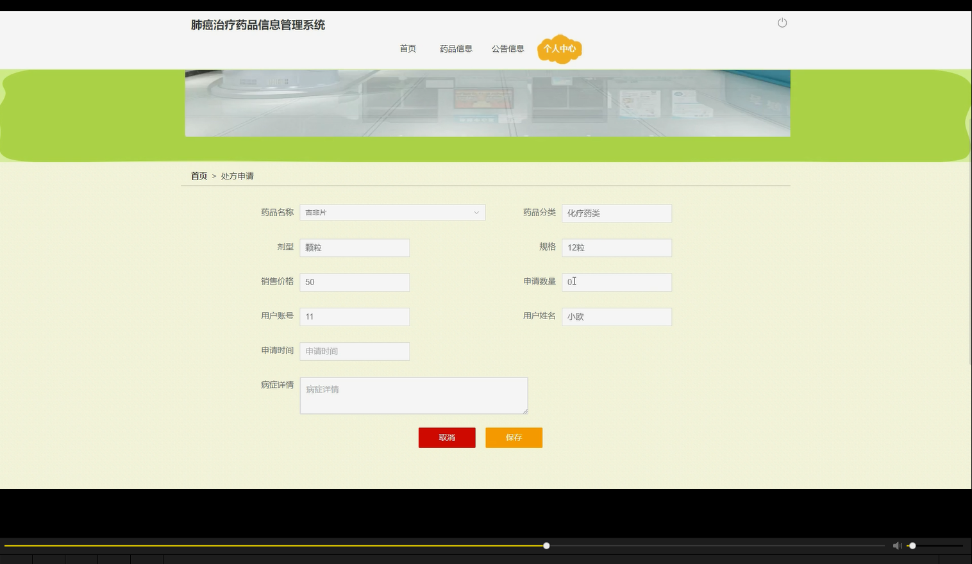Open the 公告信息 navigation item
The height and width of the screenshot is (564, 972).
coord(507,48)
